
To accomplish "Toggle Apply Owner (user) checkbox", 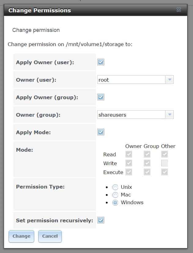I will pos(101,62).
